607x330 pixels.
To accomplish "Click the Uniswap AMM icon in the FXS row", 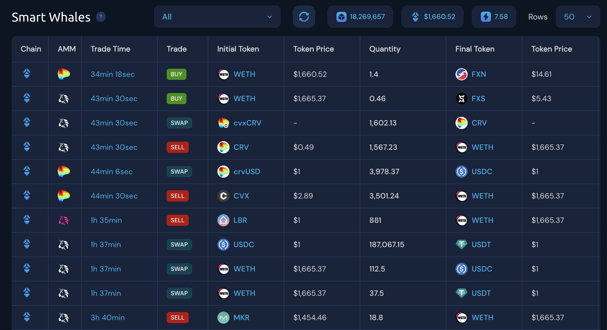I will coord(64,99).
